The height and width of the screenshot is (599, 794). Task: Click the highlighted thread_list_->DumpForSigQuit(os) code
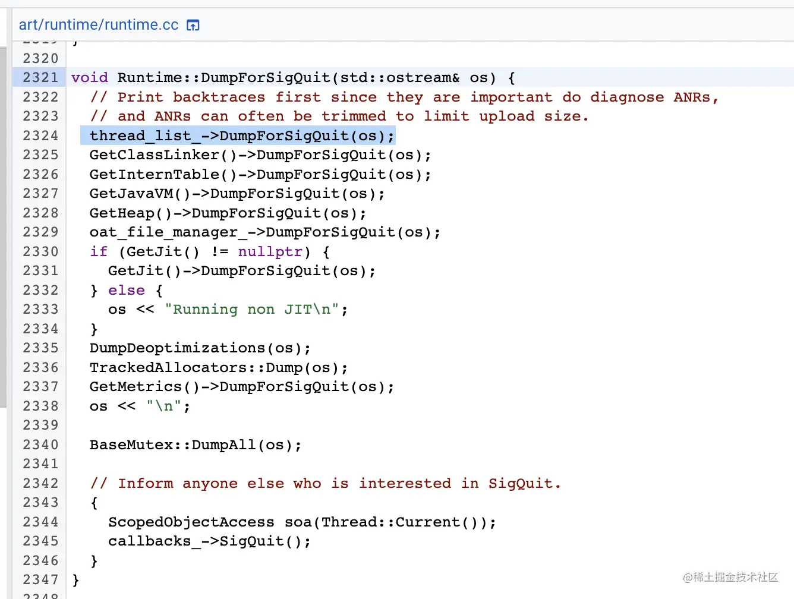pyautogui.click(x=242, y=135)
